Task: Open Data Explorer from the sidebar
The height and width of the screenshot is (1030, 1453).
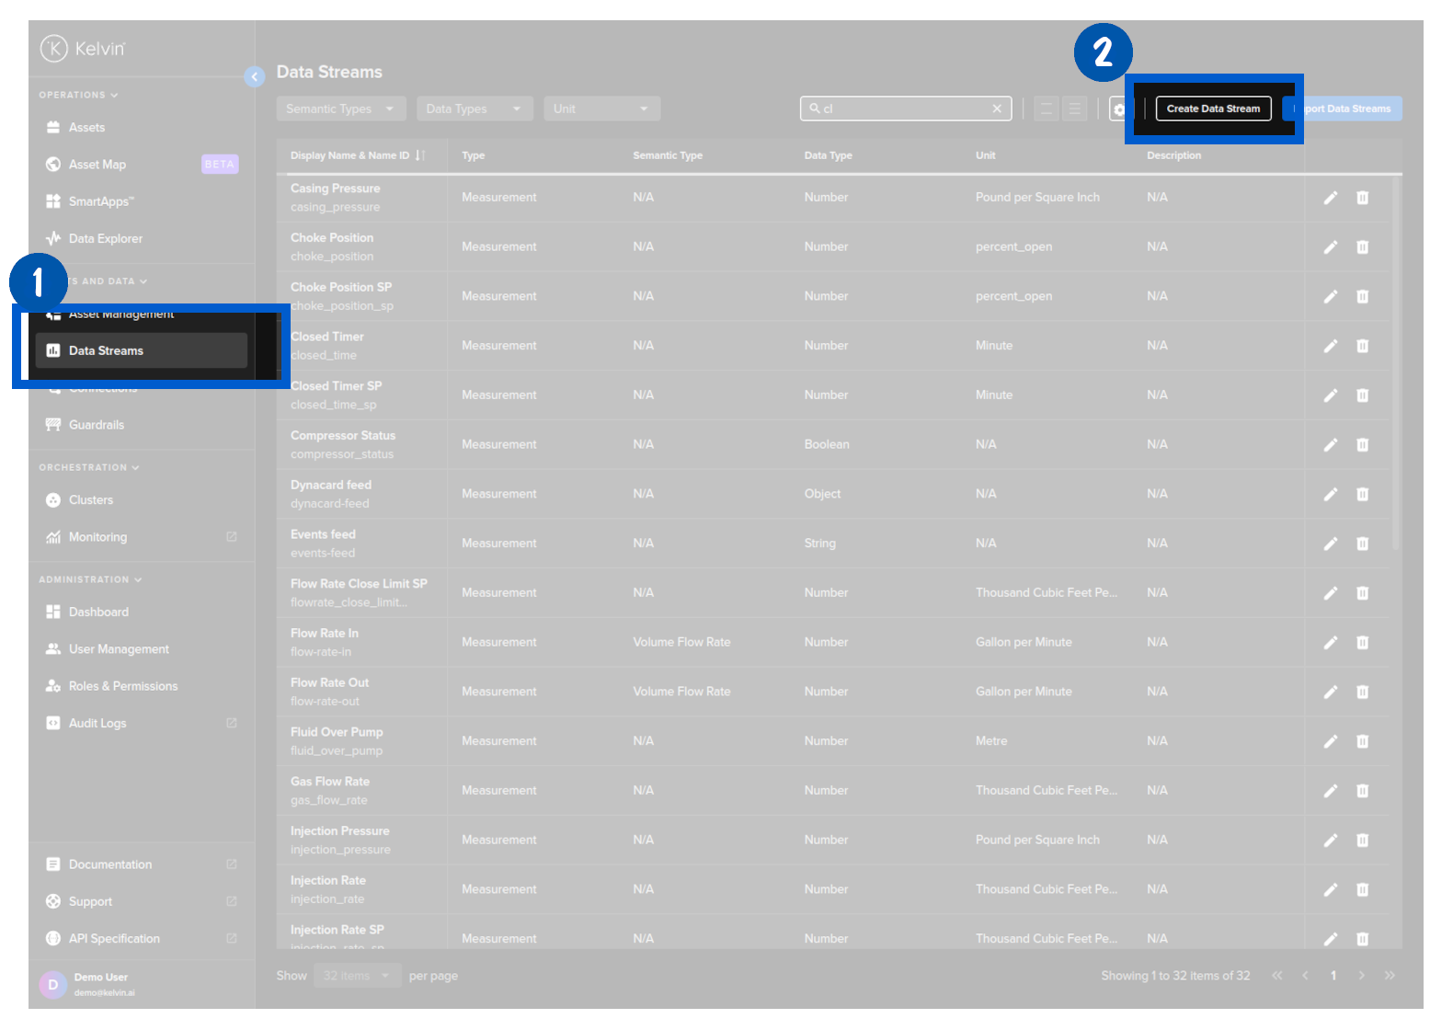Action: (105, 239)
